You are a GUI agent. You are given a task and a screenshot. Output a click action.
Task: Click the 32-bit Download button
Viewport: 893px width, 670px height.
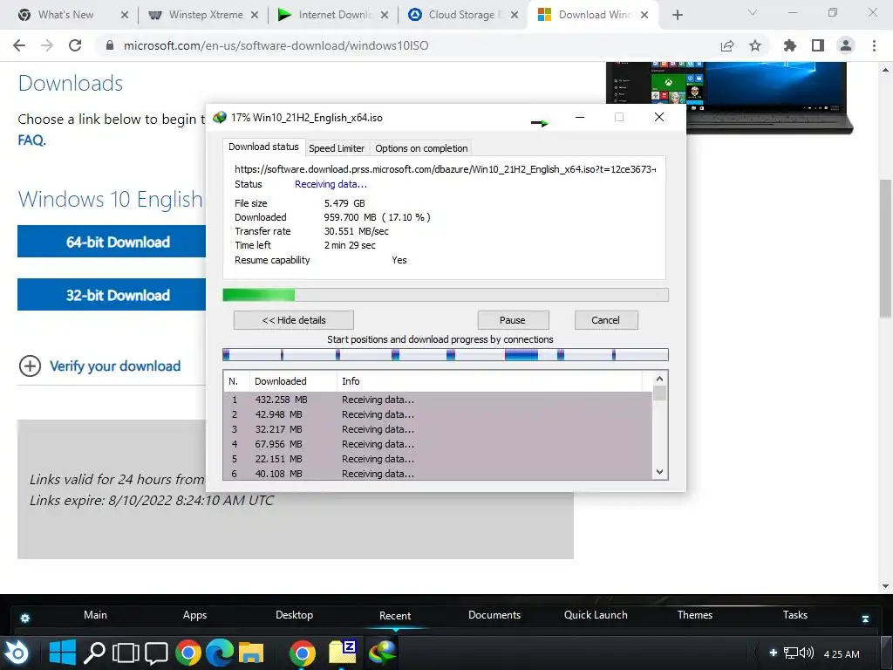112,295
